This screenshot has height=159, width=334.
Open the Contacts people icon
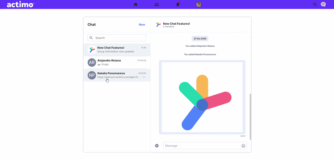[157, 4]
